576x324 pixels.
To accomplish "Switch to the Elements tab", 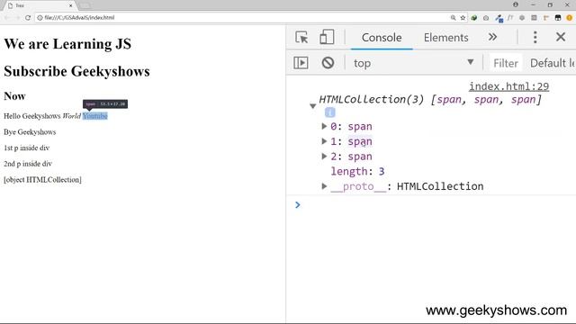I will [x=446, y=38].
